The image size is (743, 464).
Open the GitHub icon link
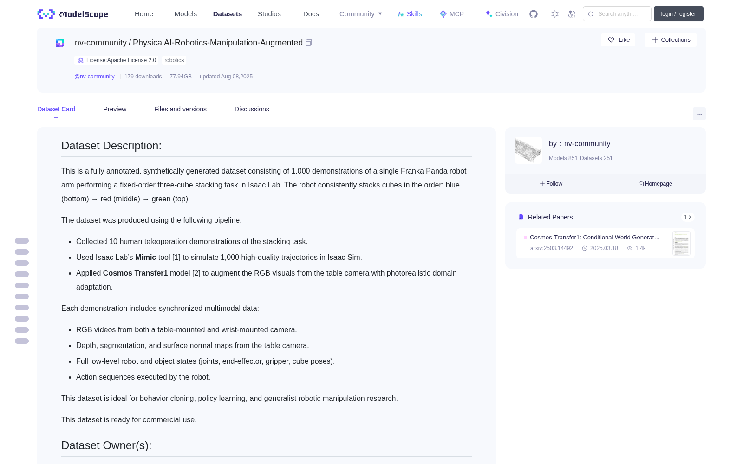[534, 14]
